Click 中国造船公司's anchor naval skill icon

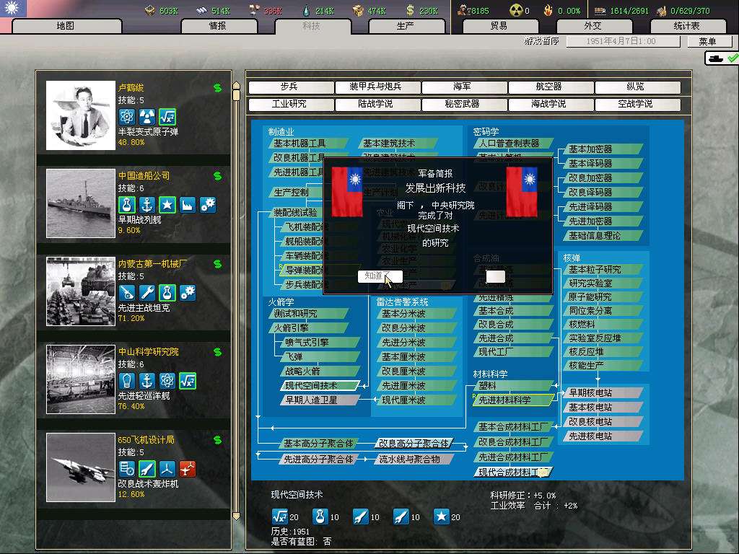point(147,204)
